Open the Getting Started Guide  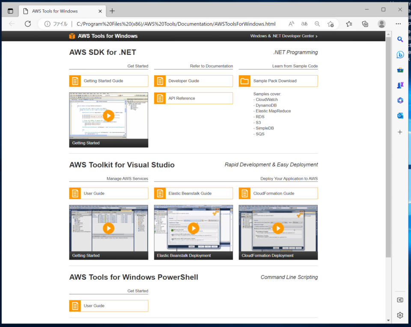coord(108,81)
